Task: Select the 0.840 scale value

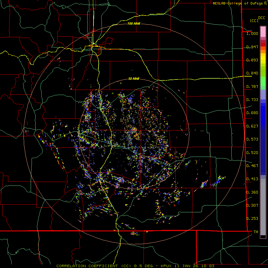Action: click(x=252, y=73)
